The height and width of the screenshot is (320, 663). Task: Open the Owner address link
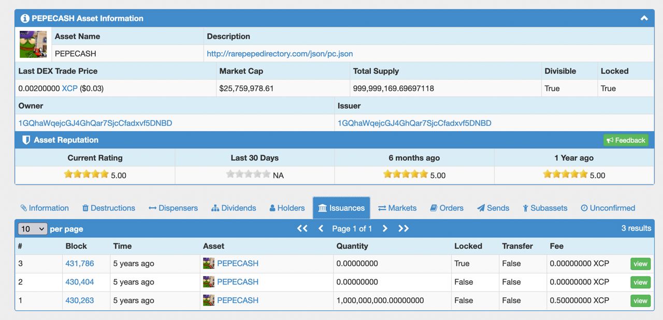coord(95,123)
